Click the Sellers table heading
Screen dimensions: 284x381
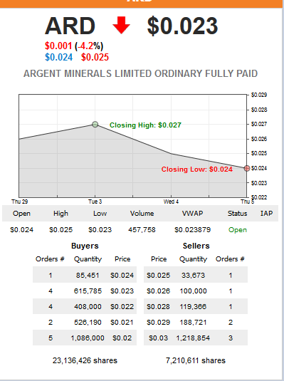[196, 246]
